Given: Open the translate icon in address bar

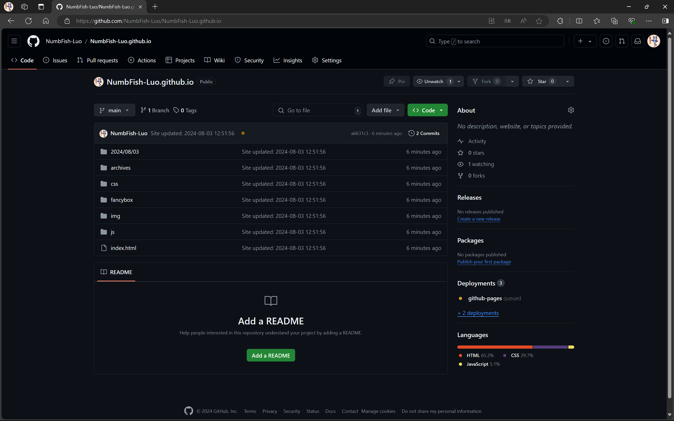Looking at the screenshot, I should pos(507,21).
